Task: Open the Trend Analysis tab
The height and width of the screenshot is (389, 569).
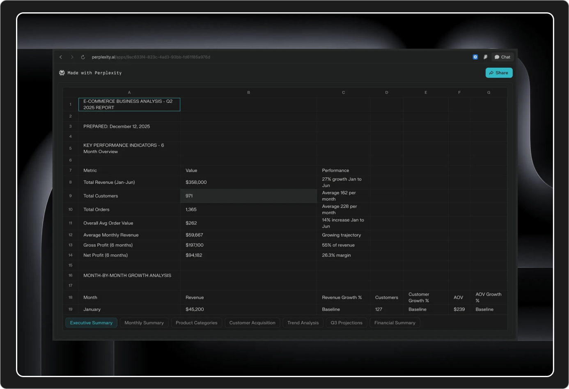Action: tap(303, 323)
